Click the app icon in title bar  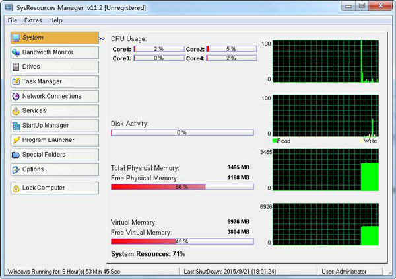(x=9, y=7)
